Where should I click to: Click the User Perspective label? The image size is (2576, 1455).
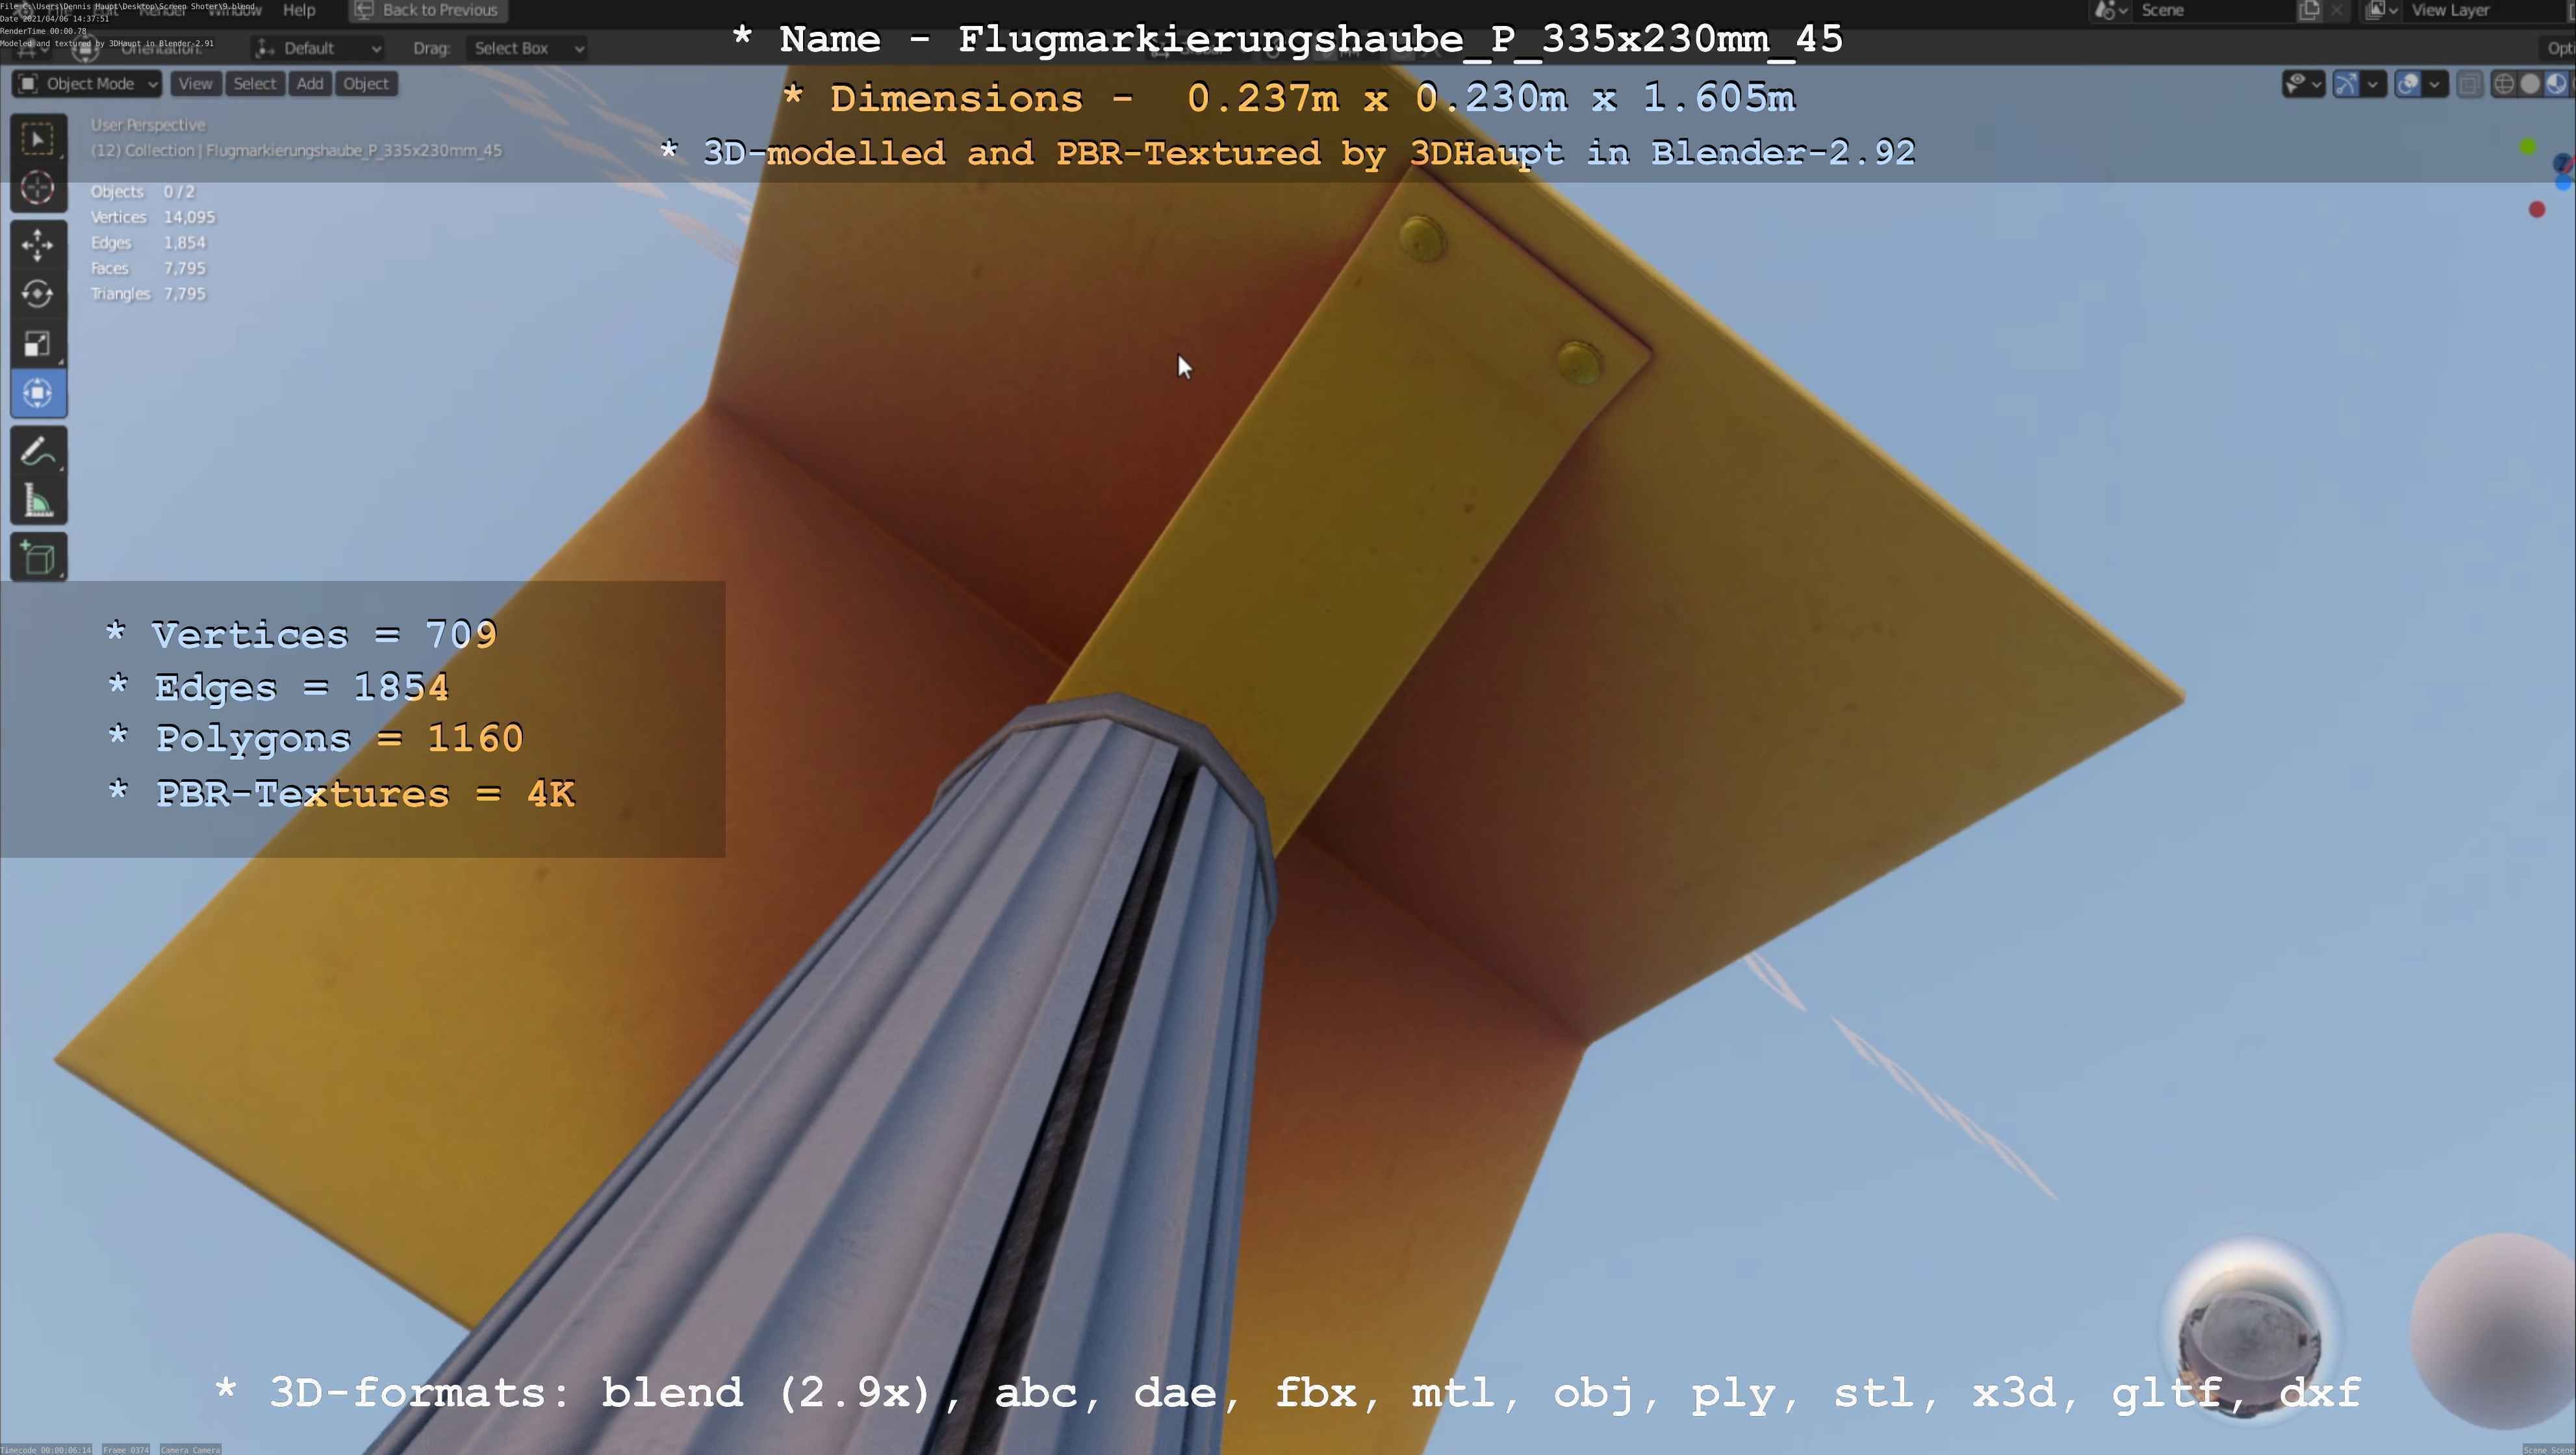point(148,125)
